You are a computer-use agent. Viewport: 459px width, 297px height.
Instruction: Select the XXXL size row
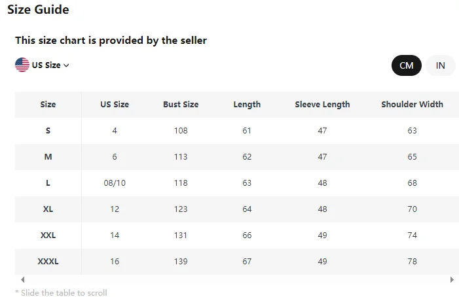(x=48, y=262)
